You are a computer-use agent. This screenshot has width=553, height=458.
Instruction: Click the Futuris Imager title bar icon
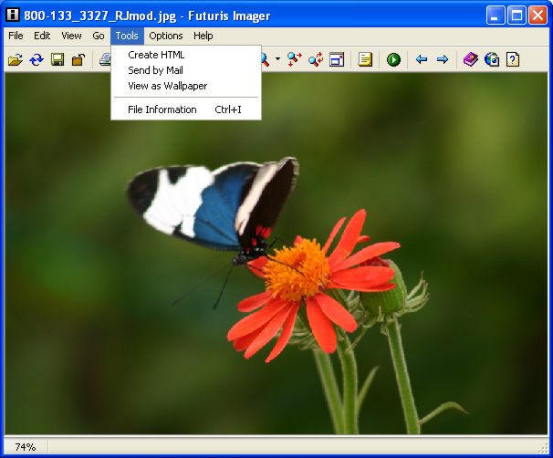click(x=13, y=16)
